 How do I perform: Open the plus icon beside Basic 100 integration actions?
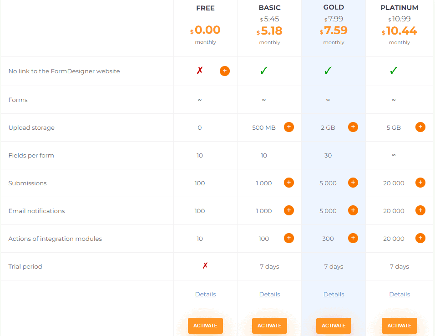tap(289, 238)
